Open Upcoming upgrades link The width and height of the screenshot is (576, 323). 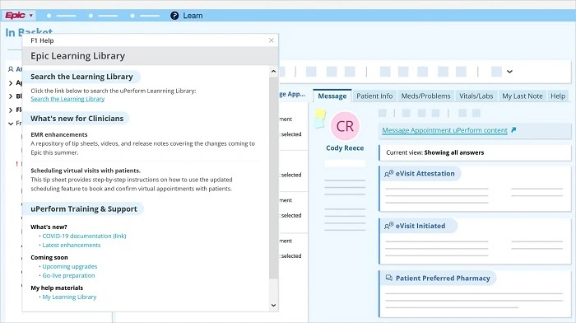point(70,266)
